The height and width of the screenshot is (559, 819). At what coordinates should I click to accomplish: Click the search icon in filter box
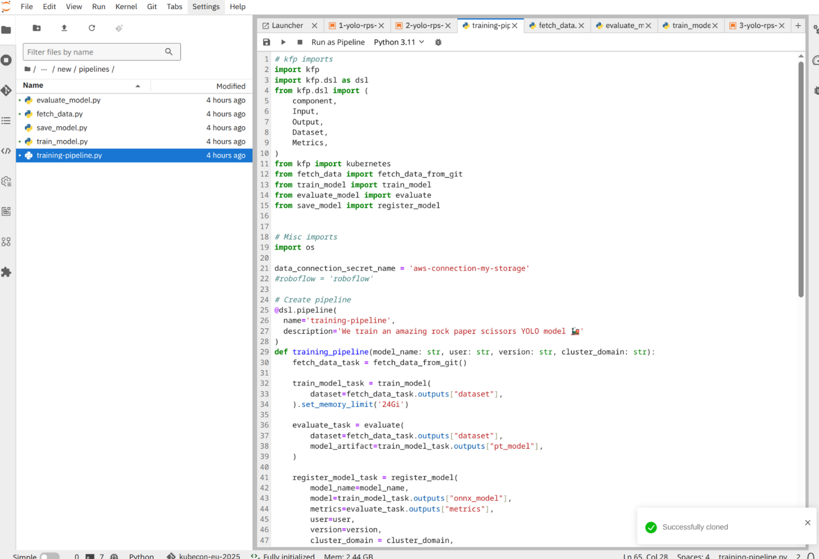click(169, 52)
